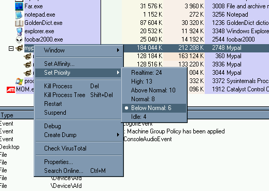Screen dimensions: 269x191
Task: Select the explorer.exe process icon
Action: (x=19, y=31)
